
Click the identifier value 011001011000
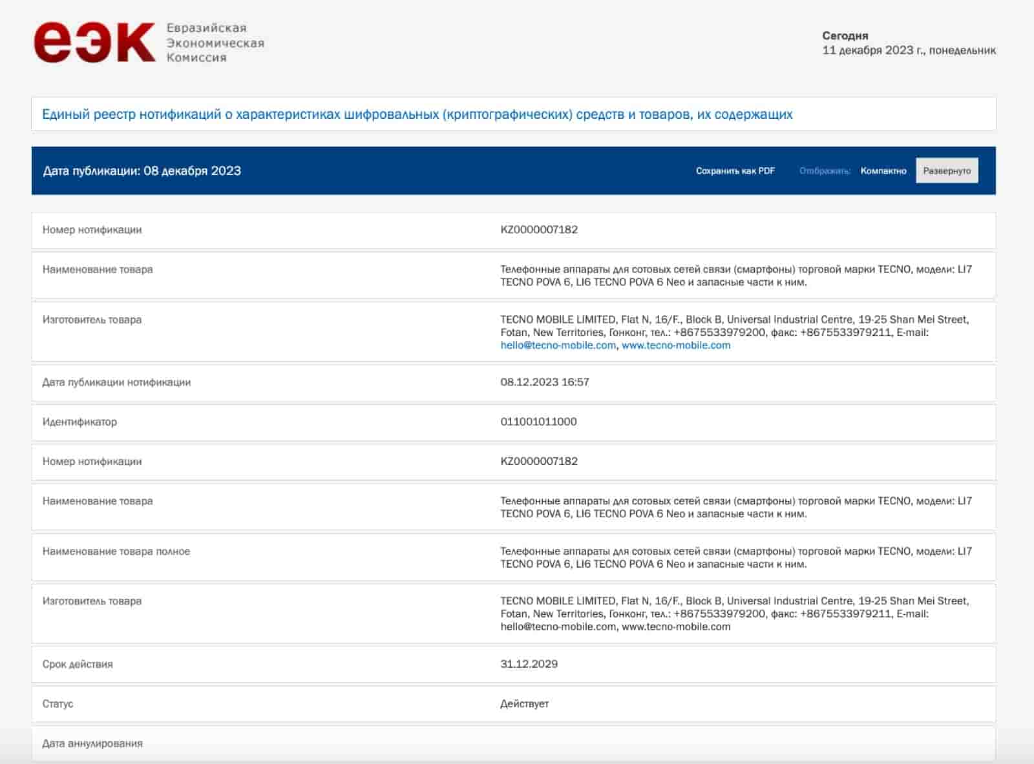coord(538,422)
